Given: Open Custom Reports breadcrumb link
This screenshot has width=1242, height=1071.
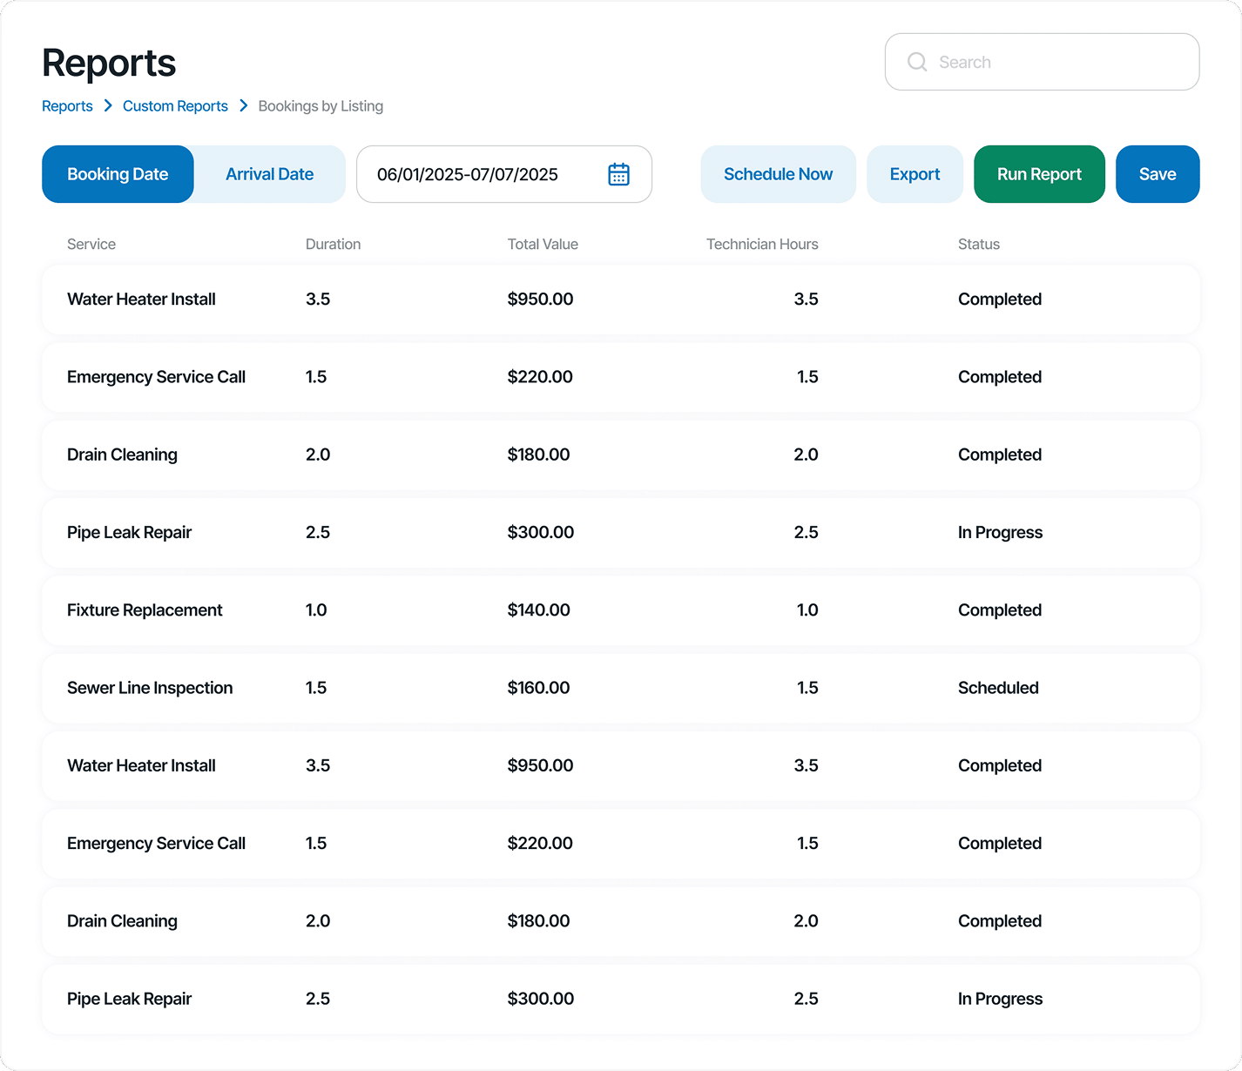Looking at the screenshot, I should point(175,106).
